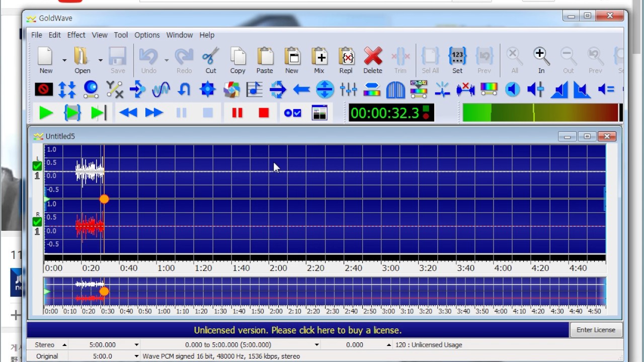Click the Fast Forward double-arrow button
This screenshot has height=362, width=644.
(154, 113)
